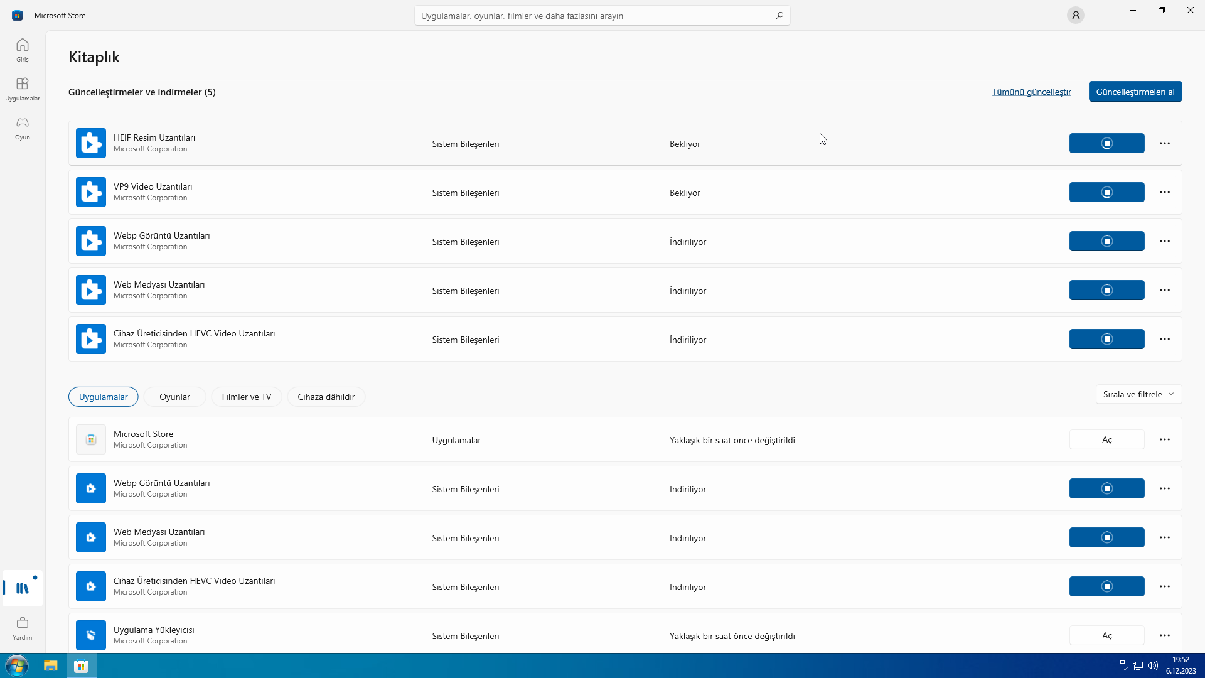Open more options for VP9 Video Uzantıları
Viewport: 1205px width, 678px height.
pyautogui.click(x=1165, y=192)
